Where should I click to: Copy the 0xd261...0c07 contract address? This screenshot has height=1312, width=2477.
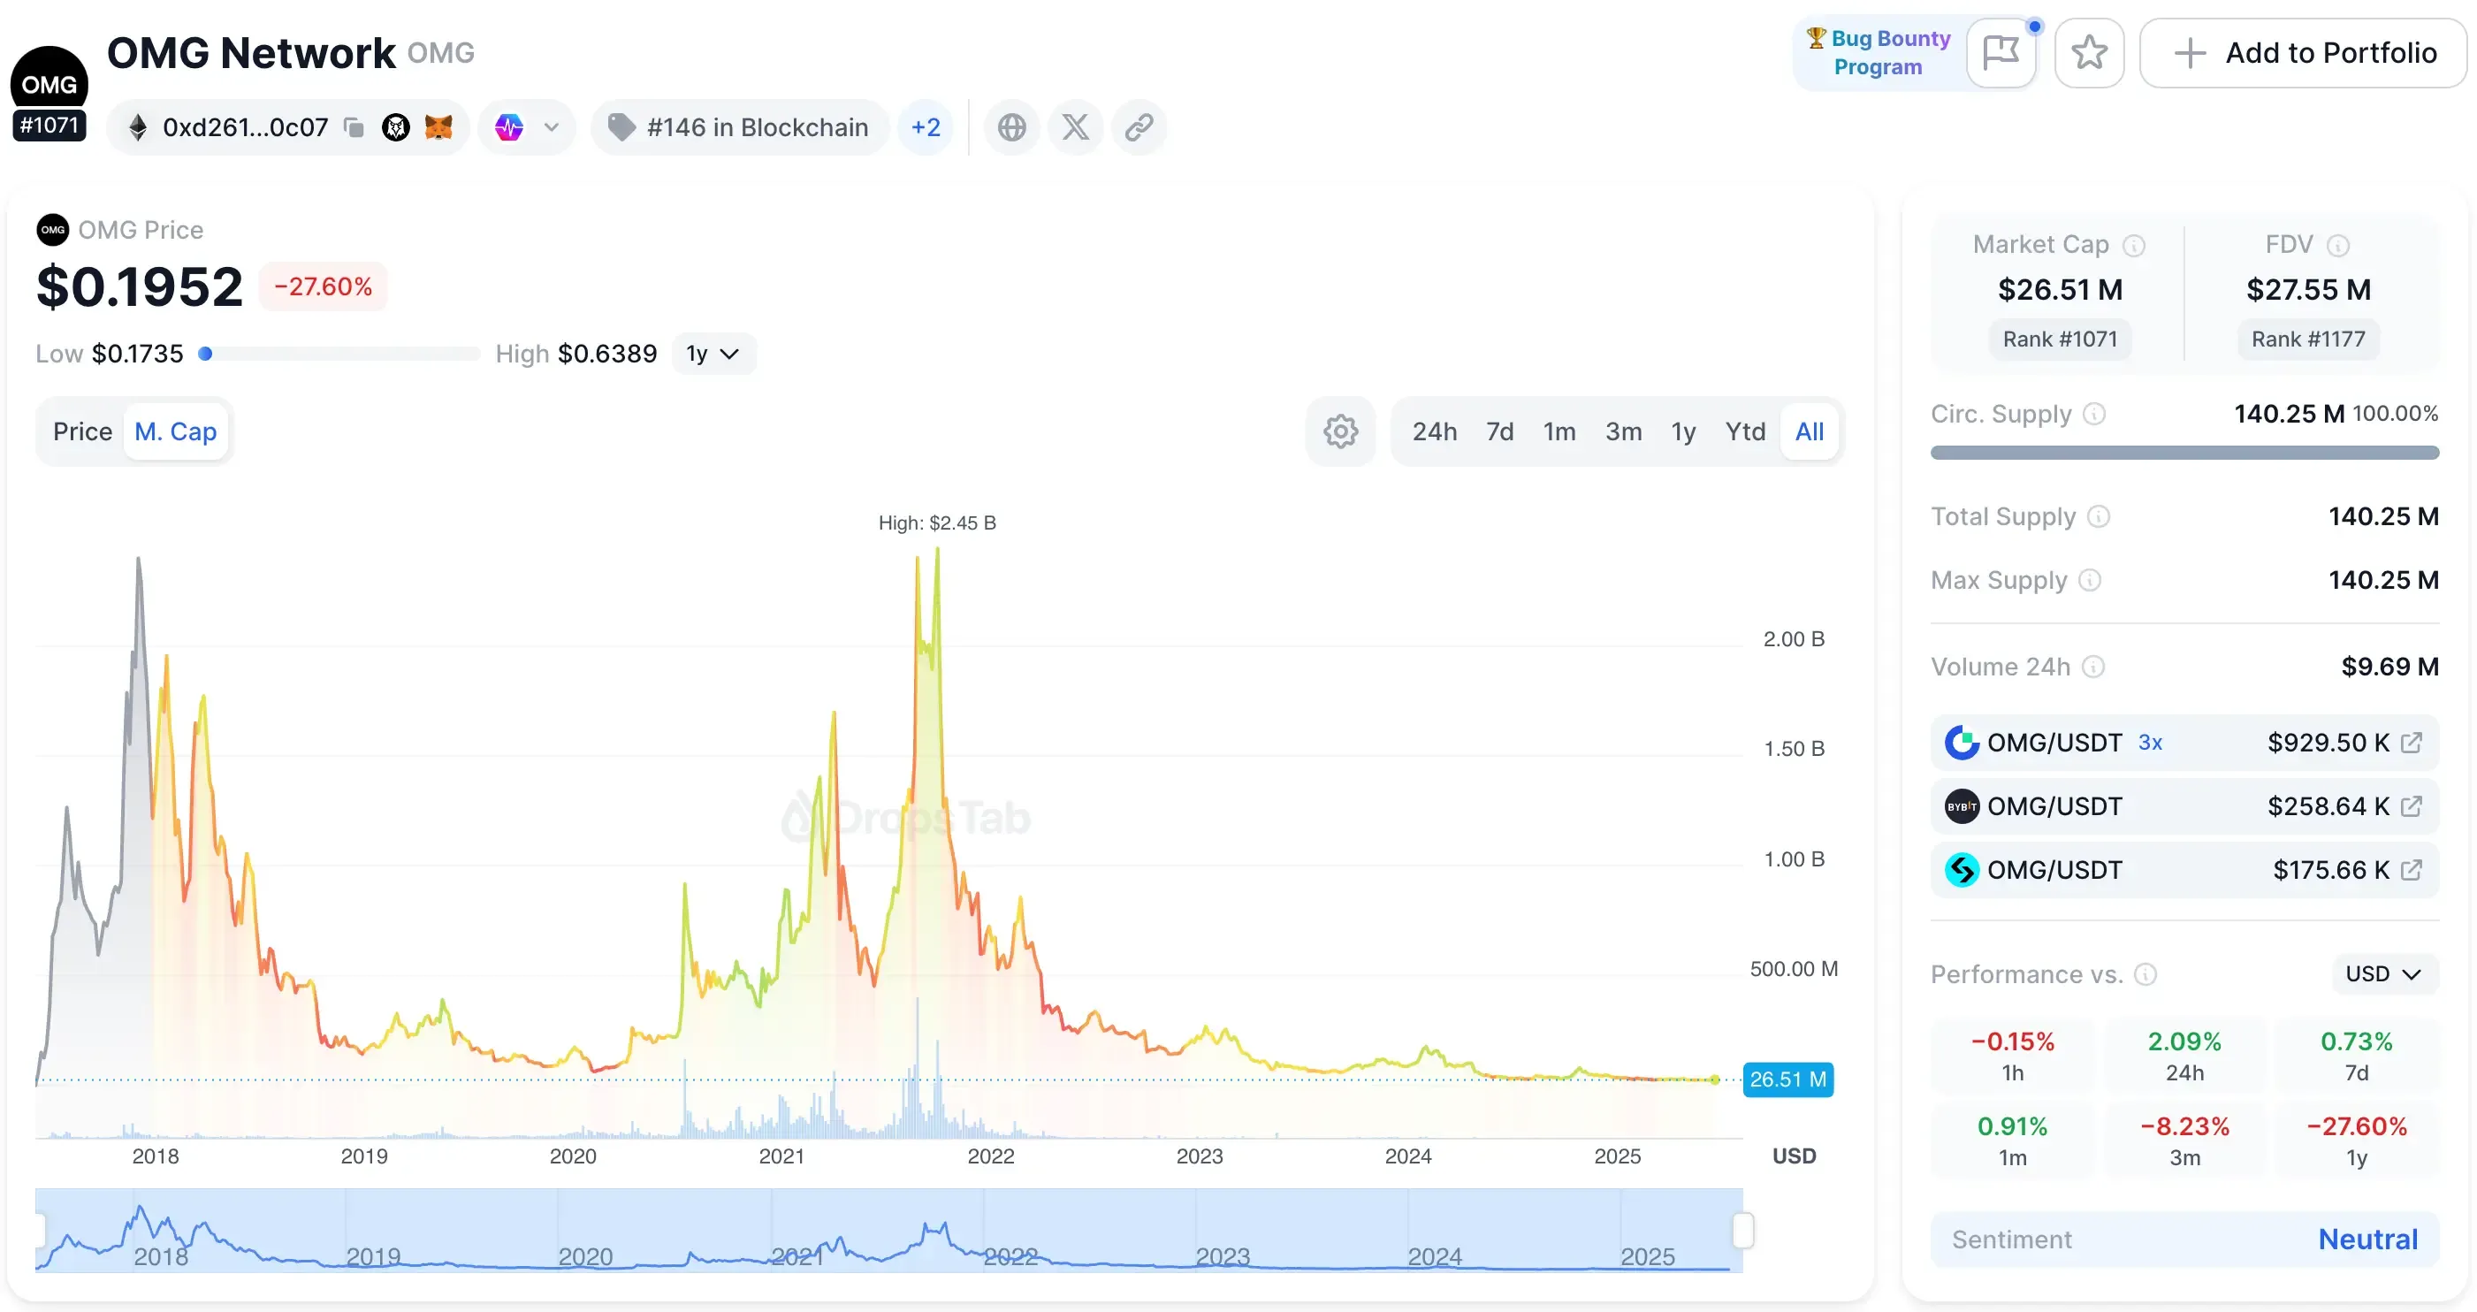[354, 127]
